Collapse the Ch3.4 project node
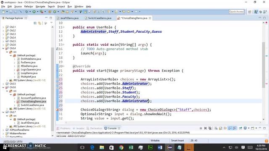Viewport: 269px width, 151px height. (x=3, y=48)
